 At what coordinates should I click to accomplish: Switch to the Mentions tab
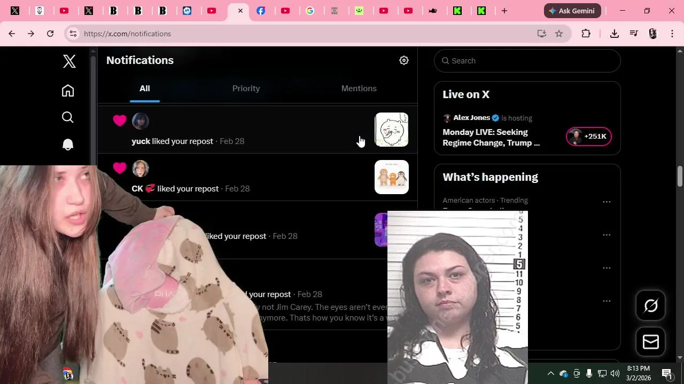(359, 89)
